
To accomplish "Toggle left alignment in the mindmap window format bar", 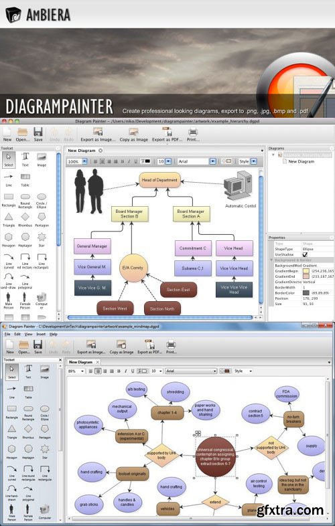I will point(90,371).
